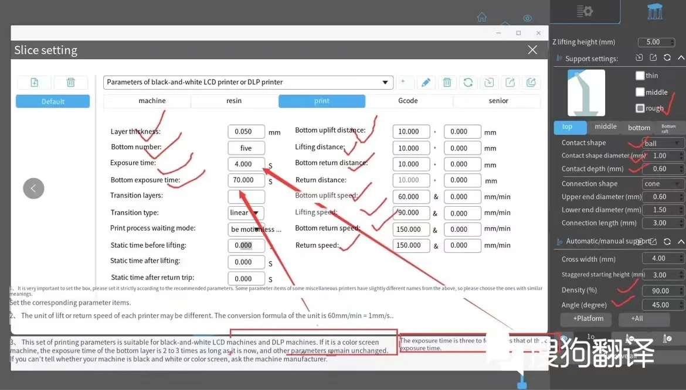Click the Angle (degree) field showing 45.00

663,305
